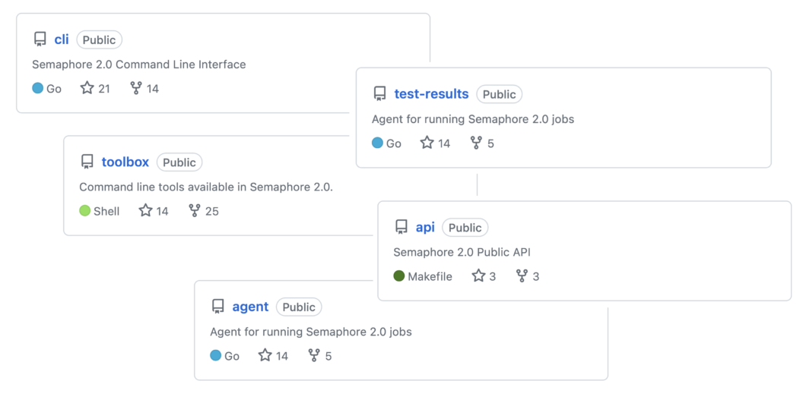Click 'Command line tools available in Semaphore 2.0.'
This screenshot has height=403, width=803.
pyautogui.click(x=206, y=187)
